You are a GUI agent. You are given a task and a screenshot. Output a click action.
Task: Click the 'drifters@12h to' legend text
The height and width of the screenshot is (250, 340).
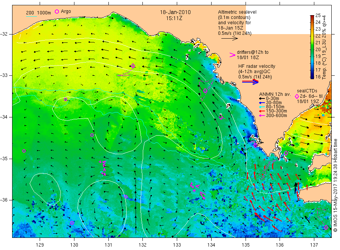(253, 52)
